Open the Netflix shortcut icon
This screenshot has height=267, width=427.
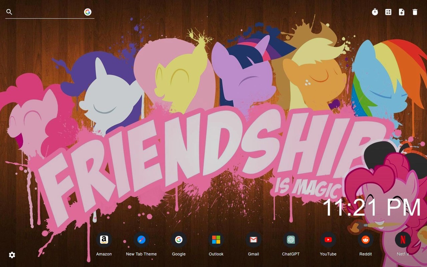point(403,240)
